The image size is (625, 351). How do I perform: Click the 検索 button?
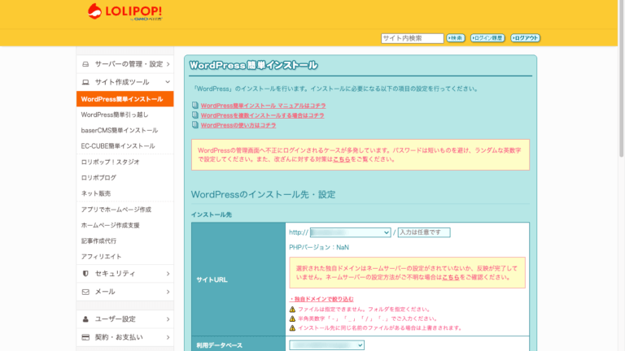point(456,38)
